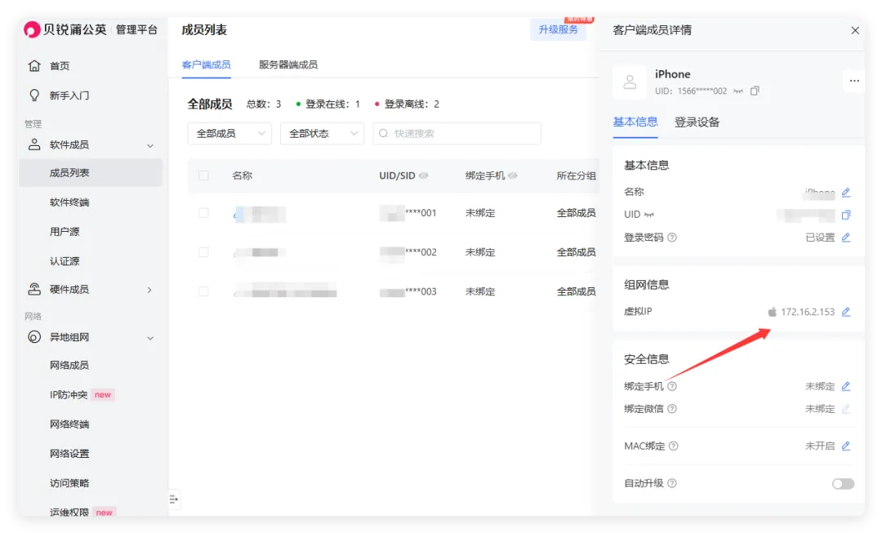The height and width of the screenshot is (533, 882).
Task: Click the 异地组网 network icon
Action: coord(34,337)
